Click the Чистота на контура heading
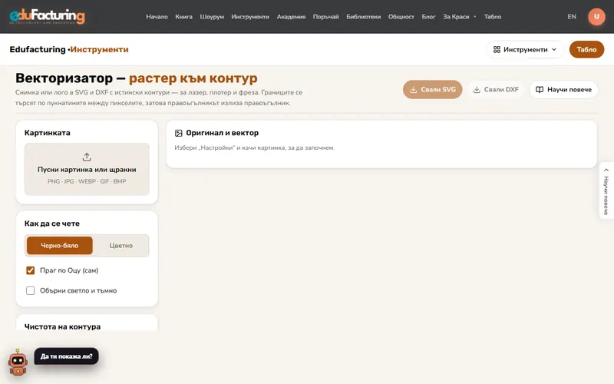This screenshot has height=384, width=614. (x=63, y=326)
